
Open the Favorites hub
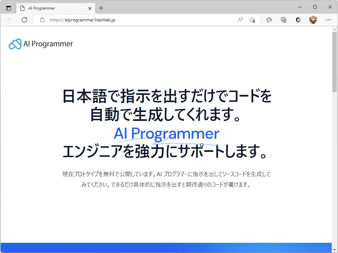[269, 20]
